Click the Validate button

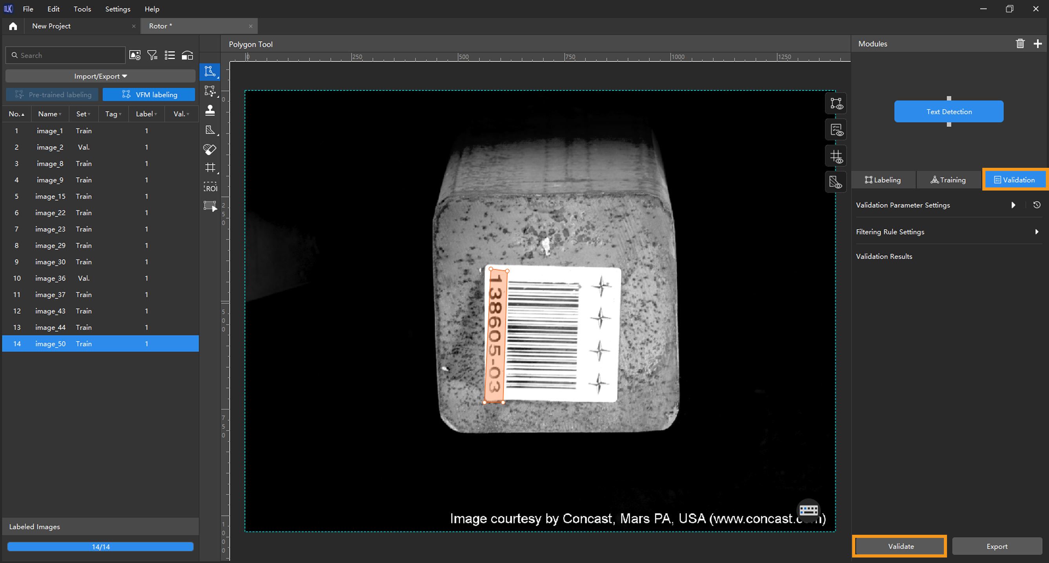coord(900,546)
